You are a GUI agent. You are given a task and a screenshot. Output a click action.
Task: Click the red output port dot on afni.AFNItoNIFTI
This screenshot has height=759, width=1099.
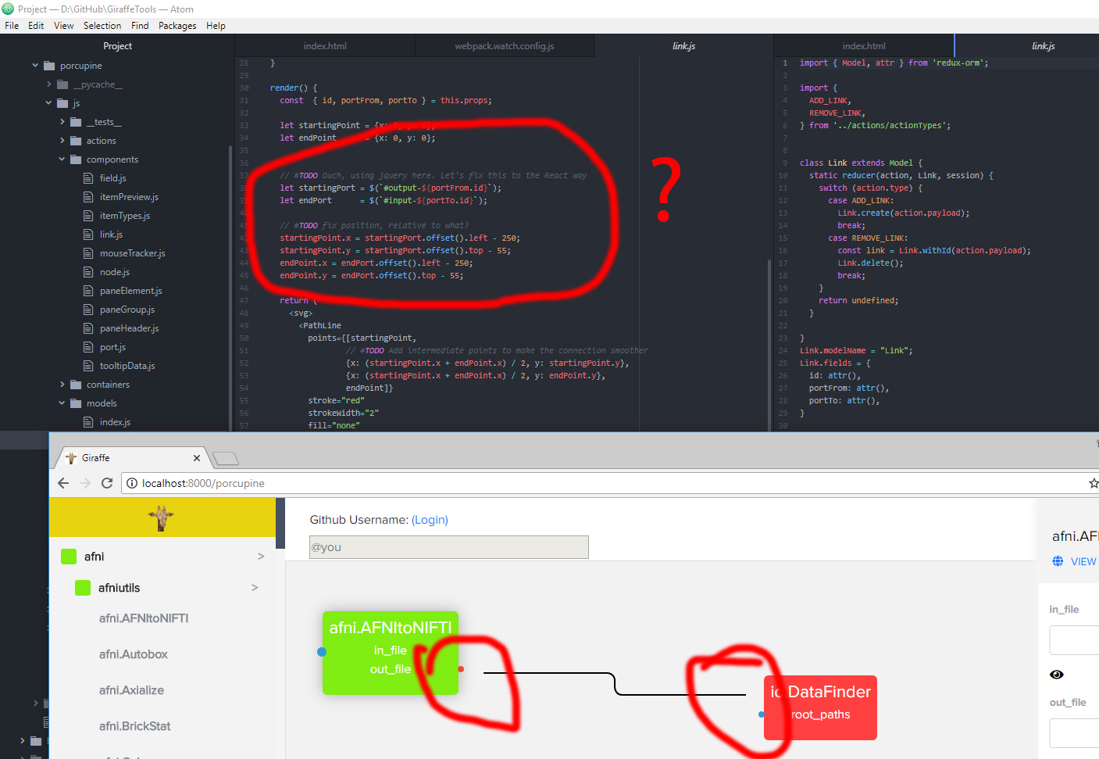(460, 668)
